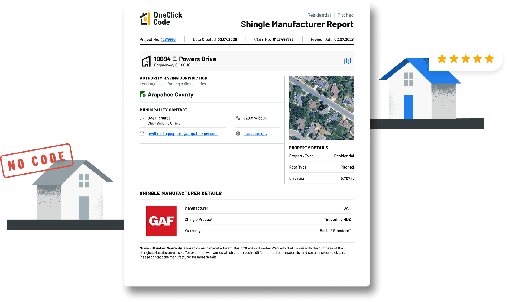Click the phone icon next to 720.874.6600
Viewport: 509px width, 302px height.
238,118
